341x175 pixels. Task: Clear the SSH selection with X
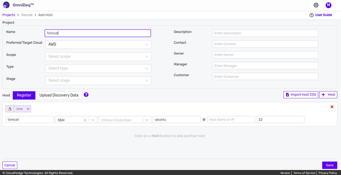[x=85, y=120]
